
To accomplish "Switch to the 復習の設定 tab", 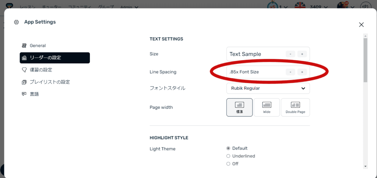I will coord(41,70).
